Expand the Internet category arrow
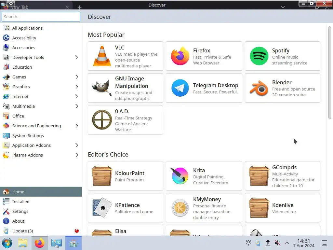Viewport: 333px width, 250px height. [77, 96]
